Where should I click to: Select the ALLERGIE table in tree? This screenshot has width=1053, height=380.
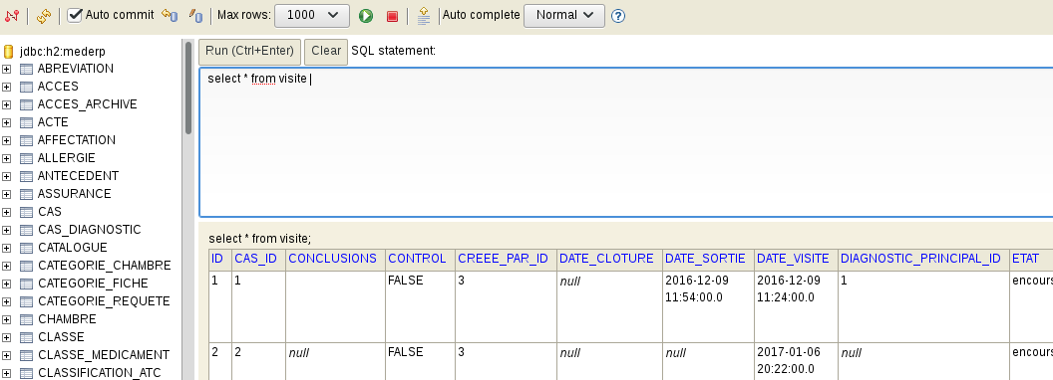click(x=66, y=158)
